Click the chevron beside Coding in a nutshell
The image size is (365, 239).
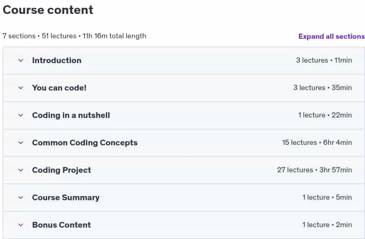21,115
